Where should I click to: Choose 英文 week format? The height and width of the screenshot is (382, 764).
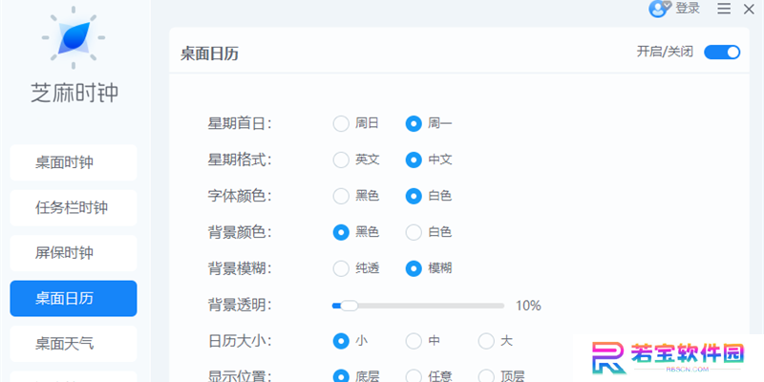tap(341, 159)
